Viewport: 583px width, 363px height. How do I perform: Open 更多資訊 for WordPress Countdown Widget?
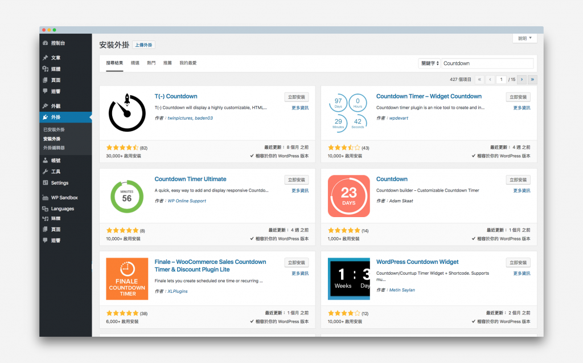(522, 274)
